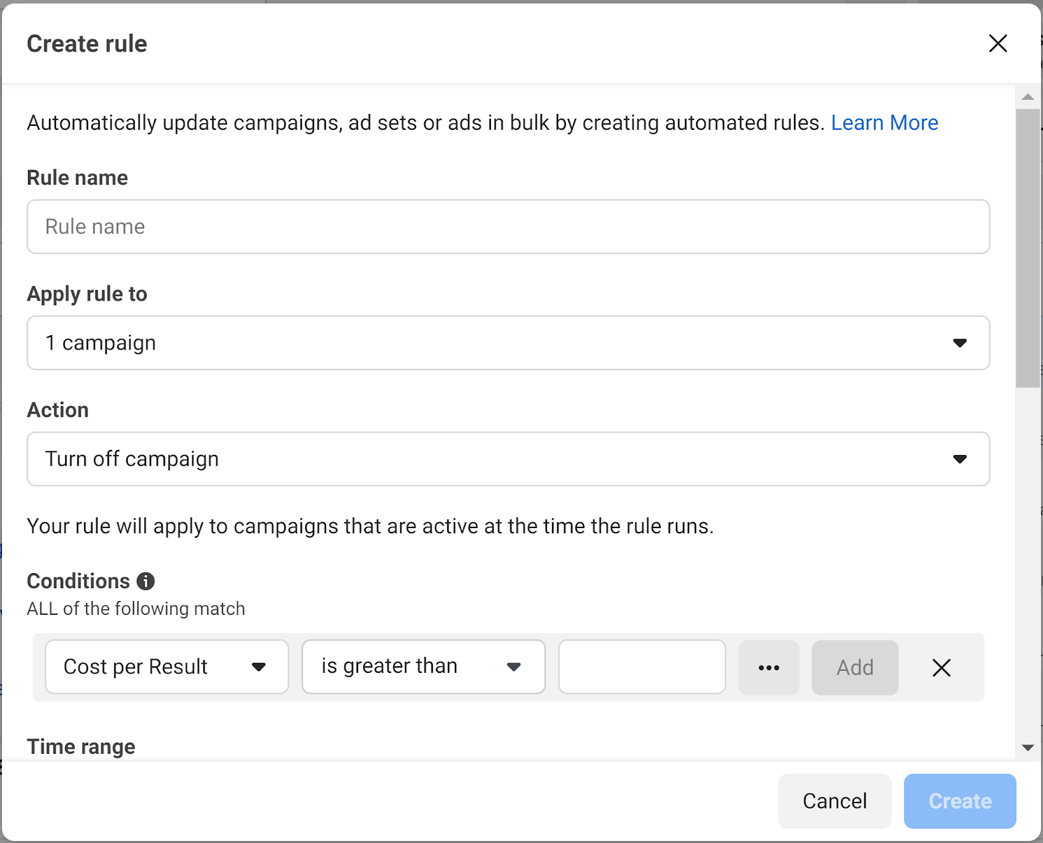1043x843 pixels.
Task: Click the dialog's vertical scrollbar thumb
Action: point(1028,248)
